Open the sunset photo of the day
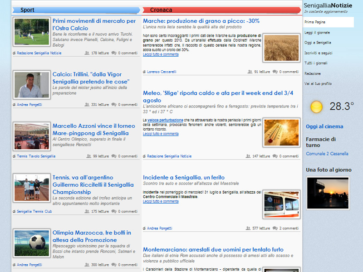The height and width of the screenshot is (272, 363). [328, 193]
